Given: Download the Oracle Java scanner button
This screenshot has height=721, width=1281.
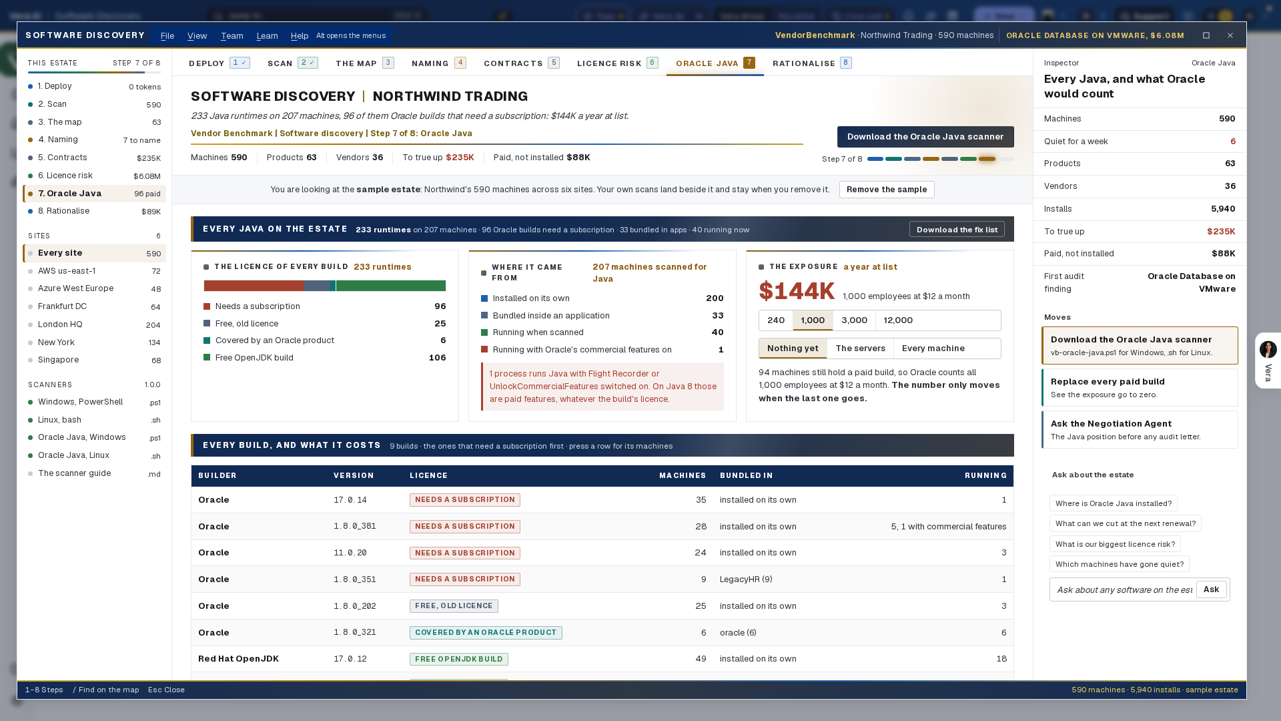Looking at the screenshot, I should pos(925,137).
